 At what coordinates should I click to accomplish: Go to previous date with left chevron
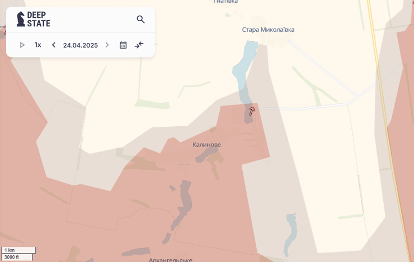click(x=54, y=45)
